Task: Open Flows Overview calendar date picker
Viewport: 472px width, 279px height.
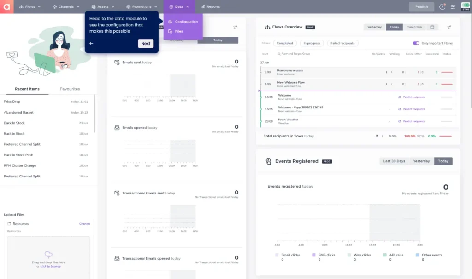Action: pos(432,27)
